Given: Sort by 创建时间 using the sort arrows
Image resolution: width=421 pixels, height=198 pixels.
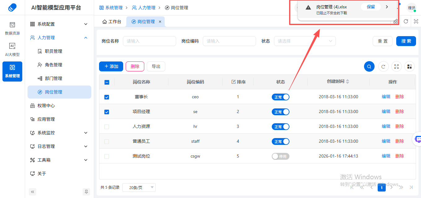Looking at the screenshot, I should pos(348,82).
